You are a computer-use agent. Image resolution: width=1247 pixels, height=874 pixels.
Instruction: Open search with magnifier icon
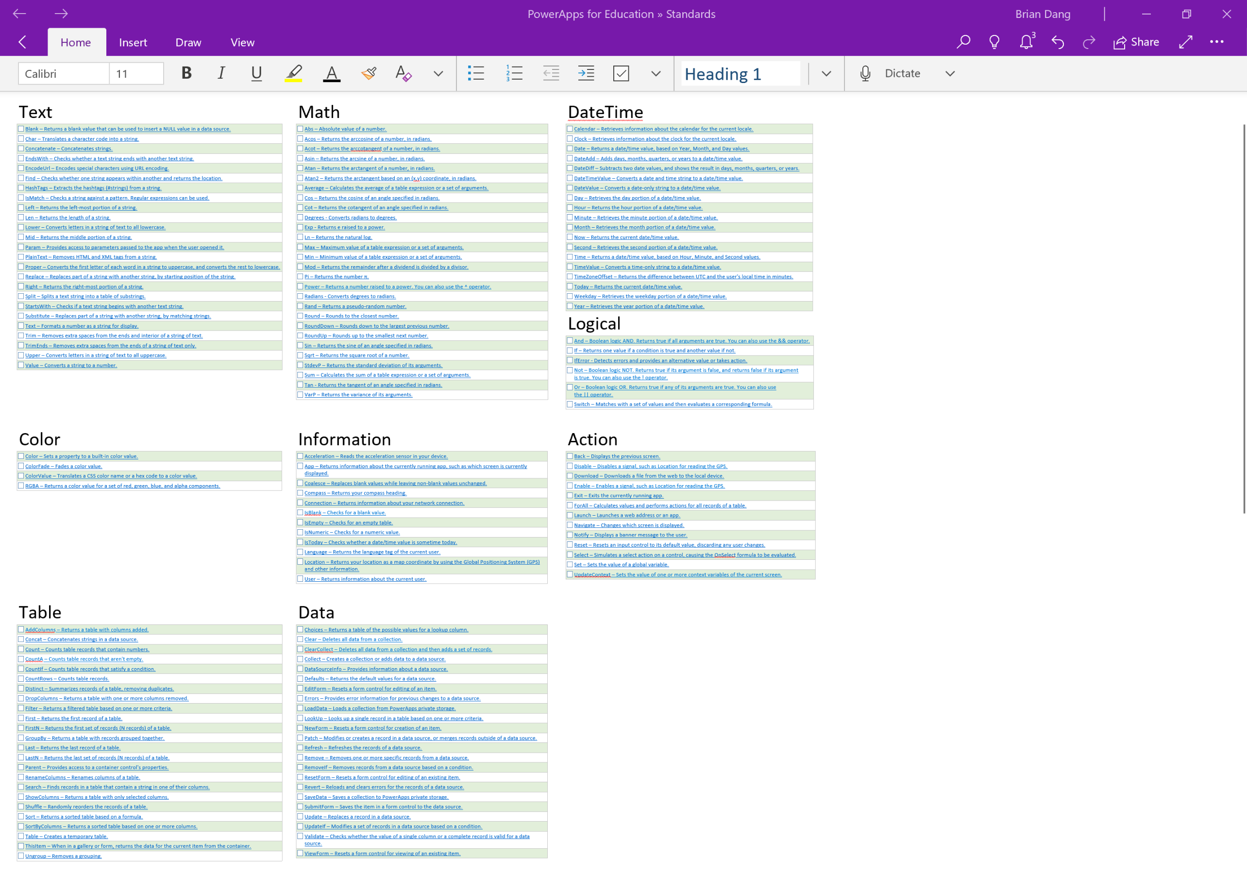point(963,42)
